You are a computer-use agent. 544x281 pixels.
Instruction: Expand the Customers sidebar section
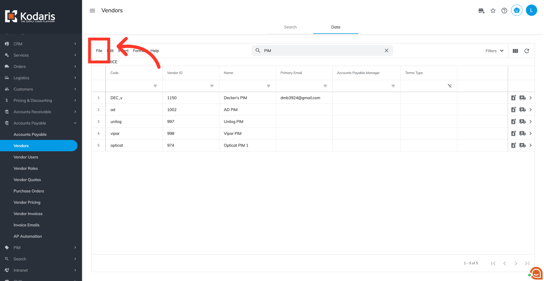[41, 89]
